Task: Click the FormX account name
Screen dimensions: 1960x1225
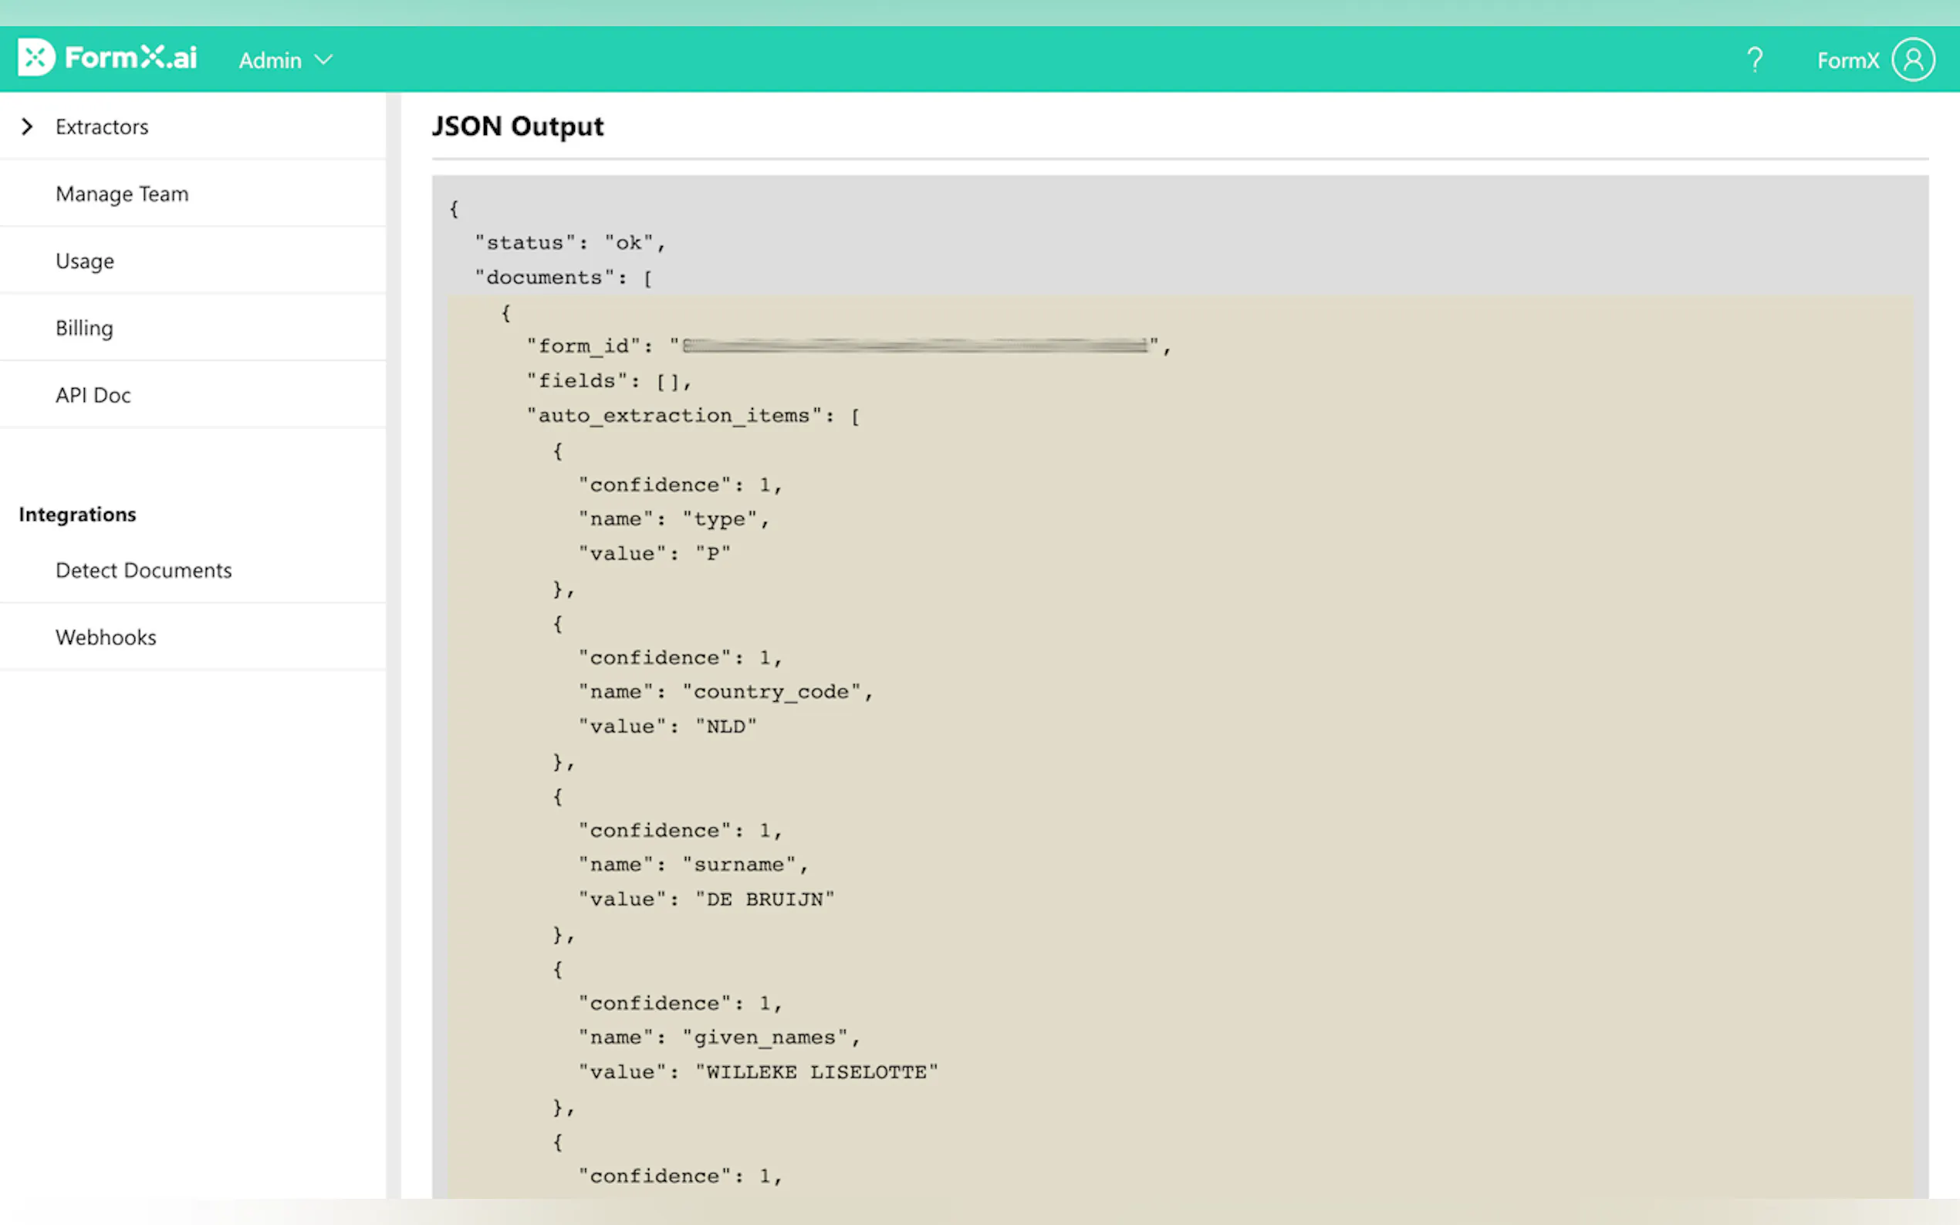Action: coord(1847,61)
